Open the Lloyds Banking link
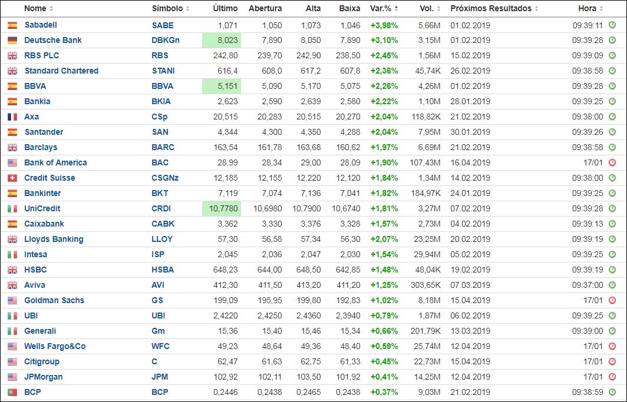Viewport: 627px width, 402px height. tap(54, 240)
